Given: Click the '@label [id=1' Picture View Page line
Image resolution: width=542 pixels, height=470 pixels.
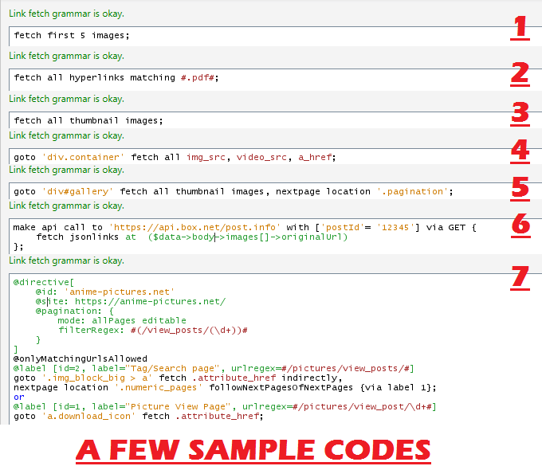Looking at the screenshot, I should click(x=225, y=406).
